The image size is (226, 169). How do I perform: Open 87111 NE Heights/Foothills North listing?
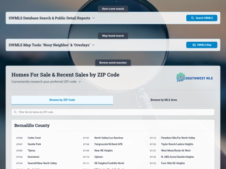(104, 163)
